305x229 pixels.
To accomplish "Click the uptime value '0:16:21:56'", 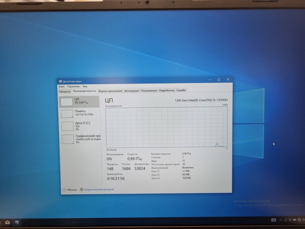I will (116, 179).
